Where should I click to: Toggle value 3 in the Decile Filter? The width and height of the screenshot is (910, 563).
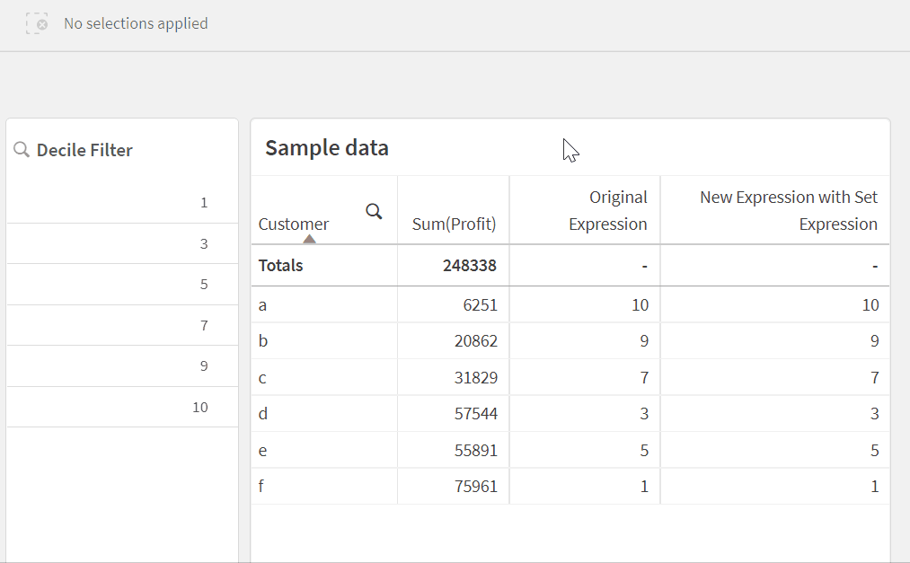[121, 243]
